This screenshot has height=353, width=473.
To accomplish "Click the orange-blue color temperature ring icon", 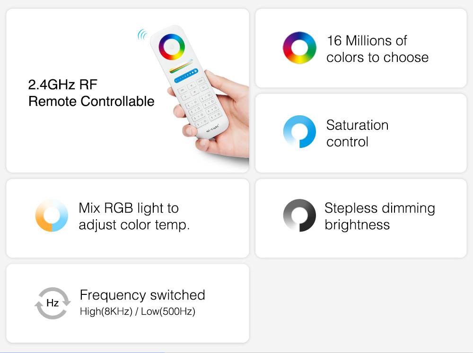I will tap(52, 215).
